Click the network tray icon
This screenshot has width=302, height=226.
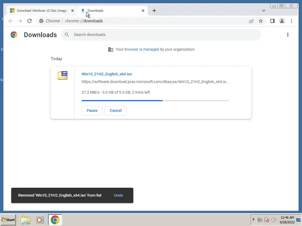click(x=260, y=220)
